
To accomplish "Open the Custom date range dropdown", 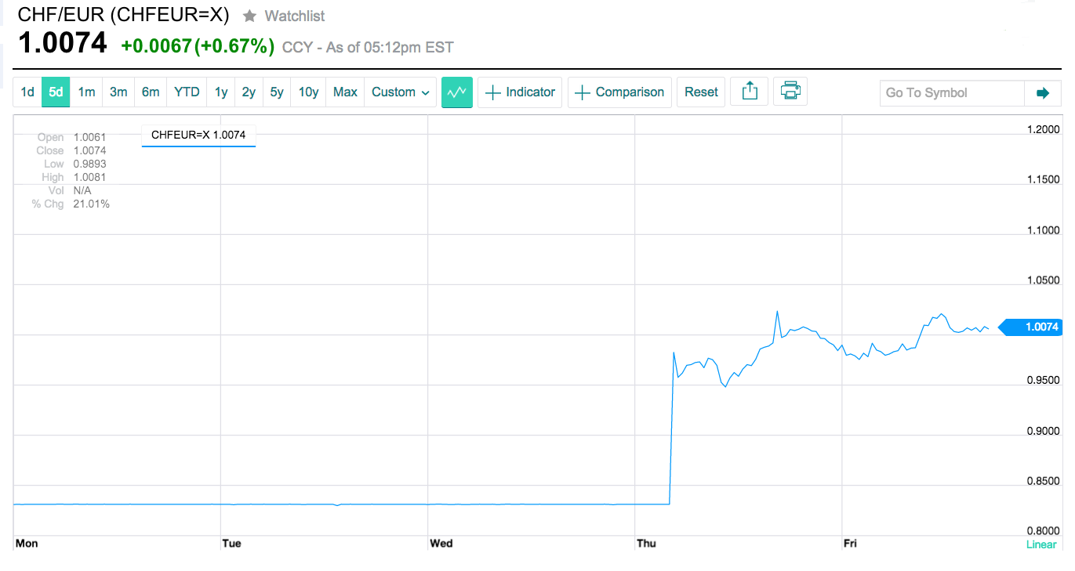I will pyautogui.click(x=401, y=92).
